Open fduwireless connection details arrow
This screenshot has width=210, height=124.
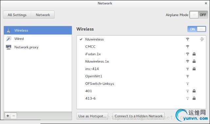(202, 39)
